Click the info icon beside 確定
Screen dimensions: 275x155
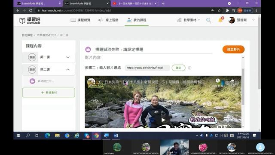[189, 68]
